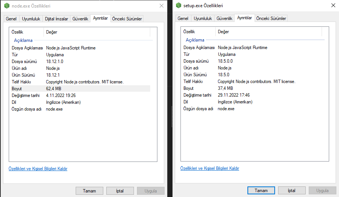This screenshot has height=197, width=339.
Task: Select the Boyut row showing 62,4 MB
Action: [x=79, y=88]
